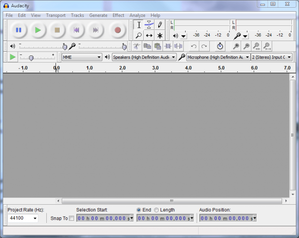The width and height of the screenshot is (299, 238).
Task: Enable the Snap To checkbox
Action: click(72, 218)
